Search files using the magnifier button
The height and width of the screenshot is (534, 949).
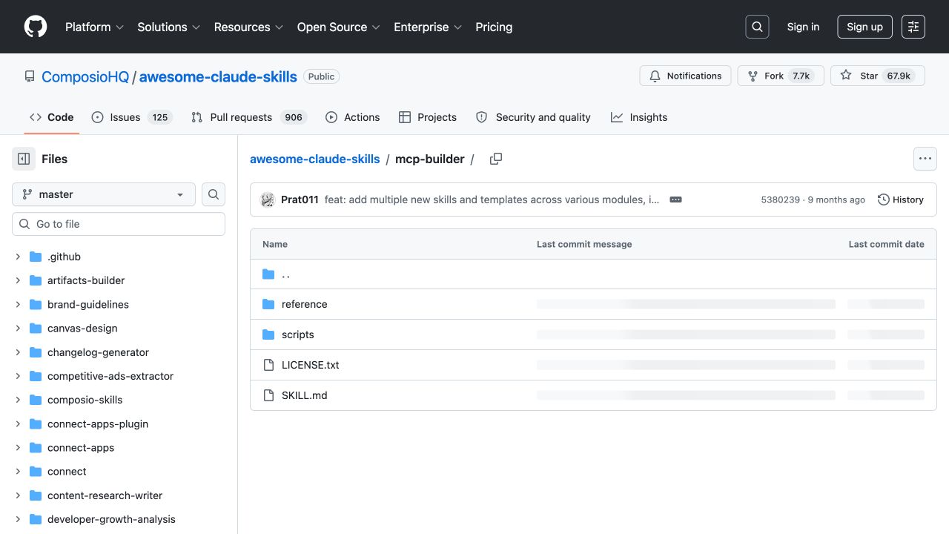[x=214, y=194]
